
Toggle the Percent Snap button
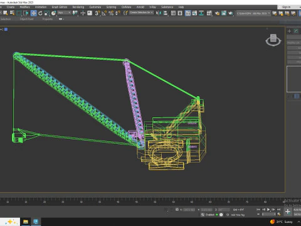coord(111,13)
